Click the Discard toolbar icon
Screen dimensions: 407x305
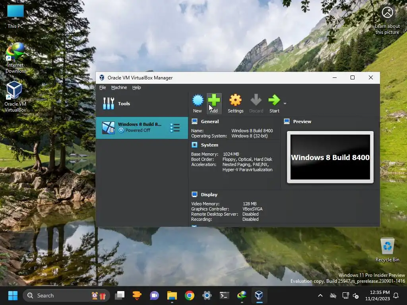point(256,103)
